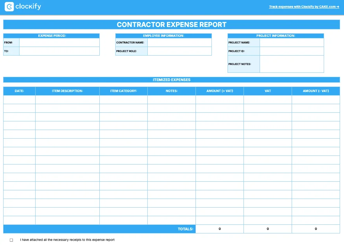
Task: Select the VAT total value cell
Action: pos(268,229)
